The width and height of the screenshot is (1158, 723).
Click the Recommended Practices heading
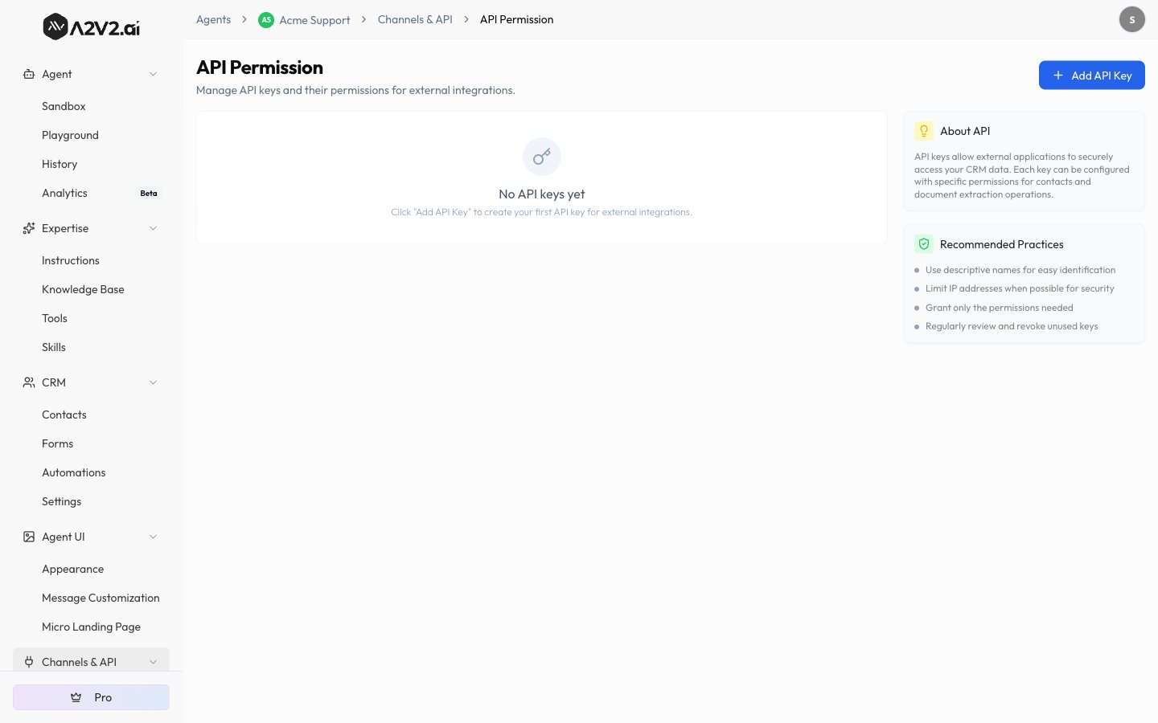[1002, 244]
